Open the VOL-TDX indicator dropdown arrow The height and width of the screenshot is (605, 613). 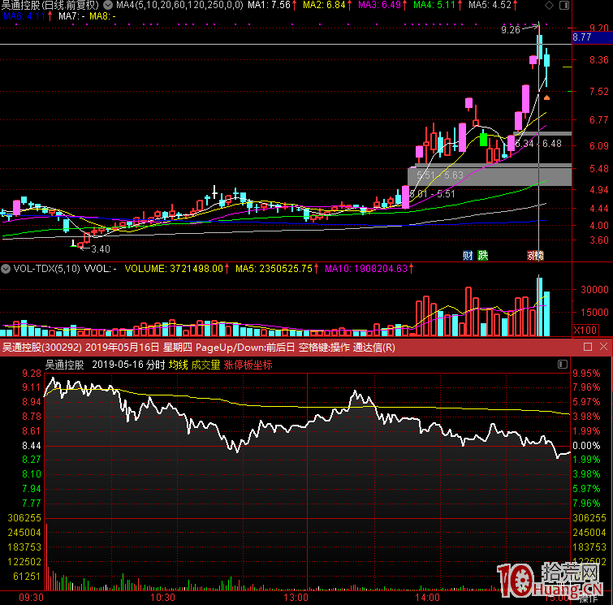point(6,269)
